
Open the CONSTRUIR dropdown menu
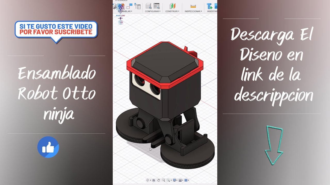click(172, 11)
